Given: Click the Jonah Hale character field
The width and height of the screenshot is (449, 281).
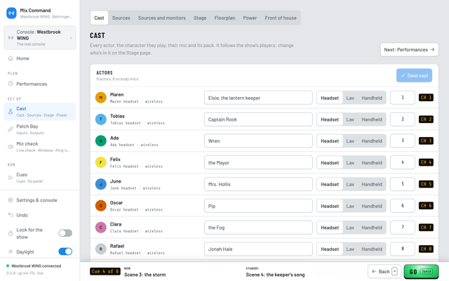Looking at the screenshot, I should tap(258, 249).
